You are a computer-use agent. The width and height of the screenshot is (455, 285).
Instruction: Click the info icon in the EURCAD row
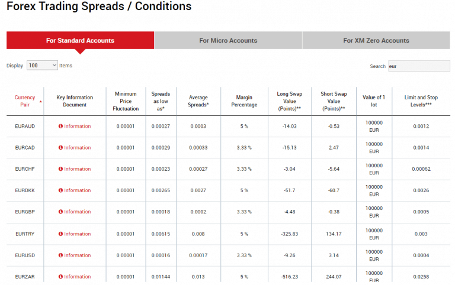pyautogui.click(x=60, y=148)
